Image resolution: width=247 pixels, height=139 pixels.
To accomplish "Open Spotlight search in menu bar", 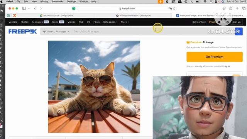I will coord(211,2).
